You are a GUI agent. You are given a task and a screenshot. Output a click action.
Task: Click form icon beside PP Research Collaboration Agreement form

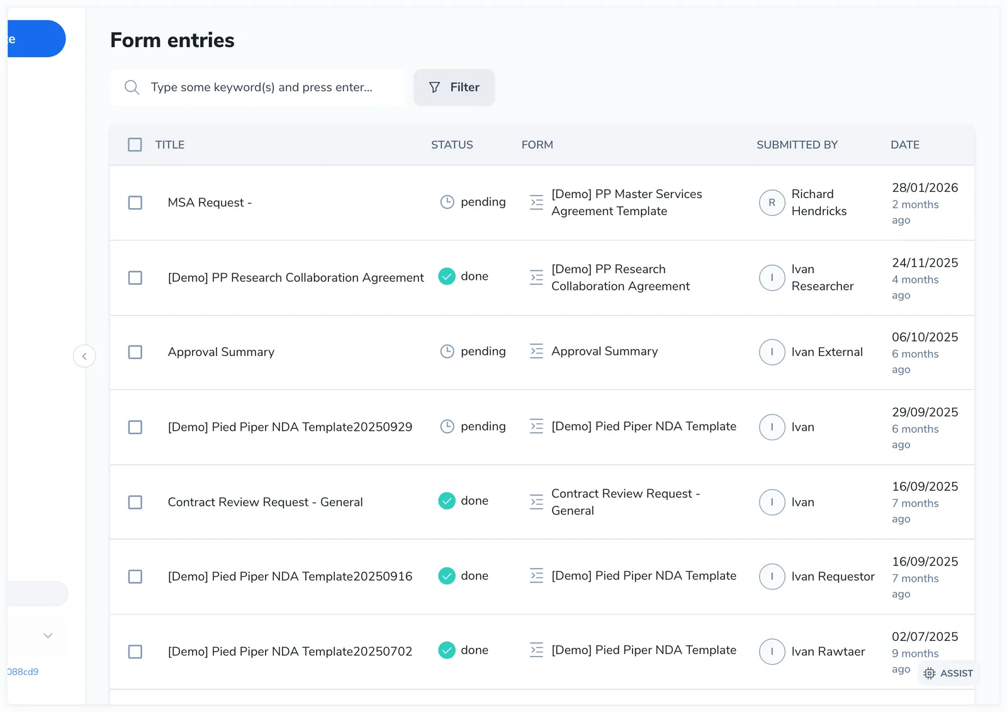(536, 277)
